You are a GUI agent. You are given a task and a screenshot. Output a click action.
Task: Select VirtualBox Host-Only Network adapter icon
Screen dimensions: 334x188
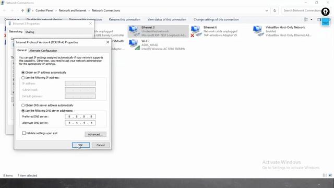258,31
